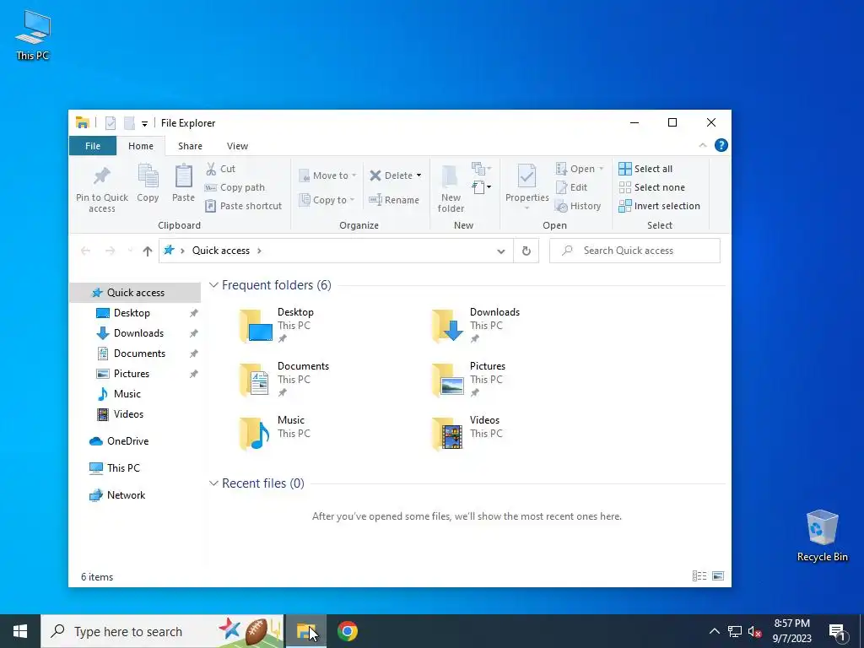The width and height of the screenshot is (864, 648).
Task: Collapse the Recent files section
Action: (213, 483)
